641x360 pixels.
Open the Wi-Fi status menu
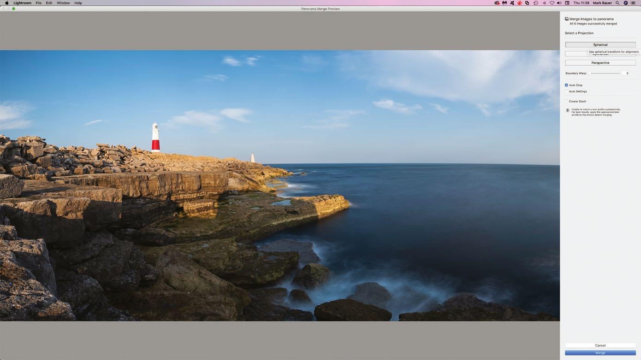click(552, 3)
